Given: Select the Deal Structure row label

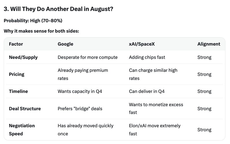Looking at the screenshot, I should pos(25,109).
